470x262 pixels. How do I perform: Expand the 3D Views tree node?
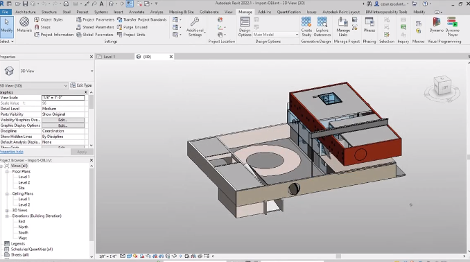click(x=7, y=211)
